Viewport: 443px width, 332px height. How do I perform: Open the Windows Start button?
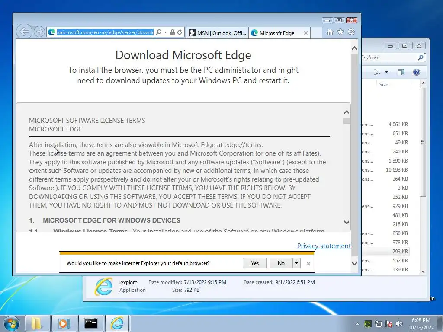click(x=11, y=323)
